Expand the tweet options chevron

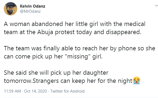156,6
